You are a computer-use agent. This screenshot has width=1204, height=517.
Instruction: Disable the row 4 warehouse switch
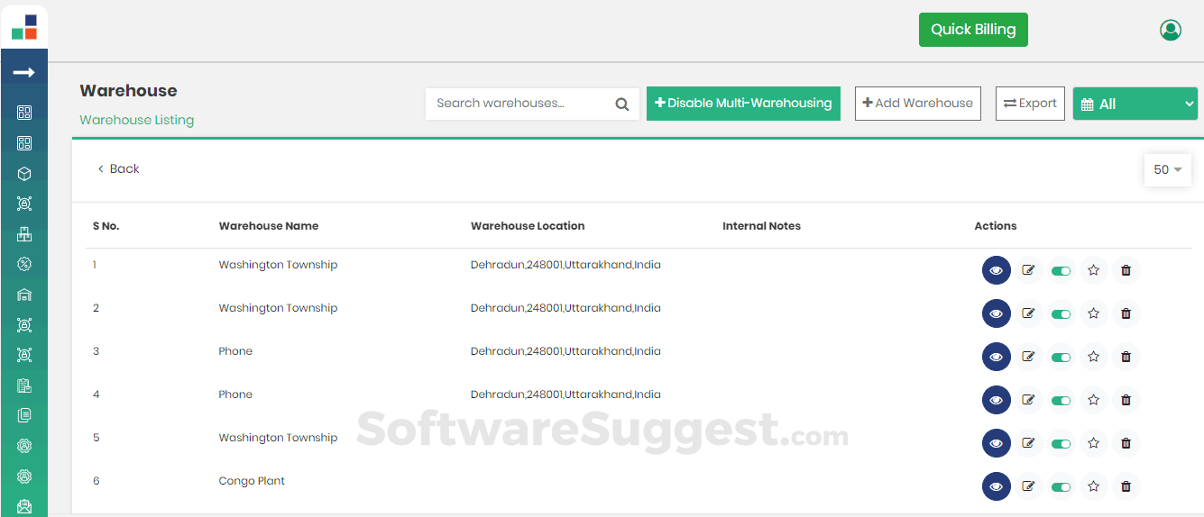click(1061, 400)
